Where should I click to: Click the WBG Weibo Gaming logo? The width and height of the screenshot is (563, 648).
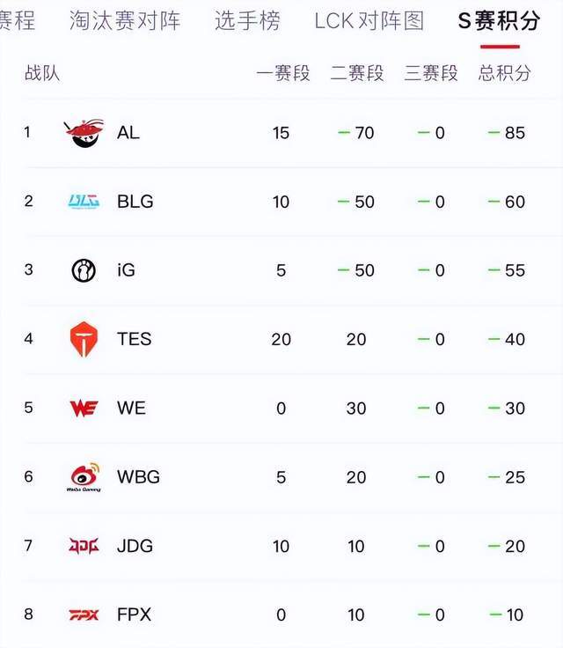pos(84,477)
